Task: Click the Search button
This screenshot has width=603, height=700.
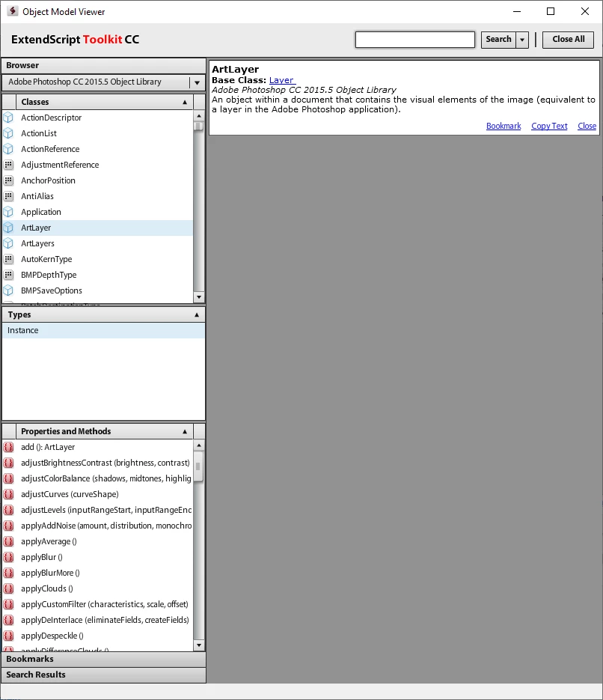Action: pos(498,40)
